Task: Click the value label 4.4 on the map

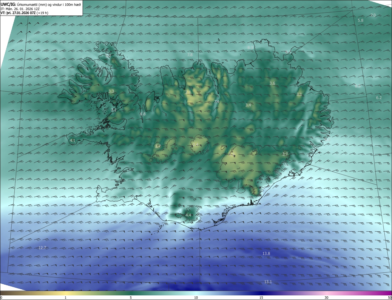Action: click(188, 215)
